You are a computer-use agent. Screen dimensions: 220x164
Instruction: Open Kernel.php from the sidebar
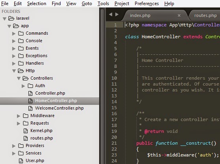pos(41,130)
